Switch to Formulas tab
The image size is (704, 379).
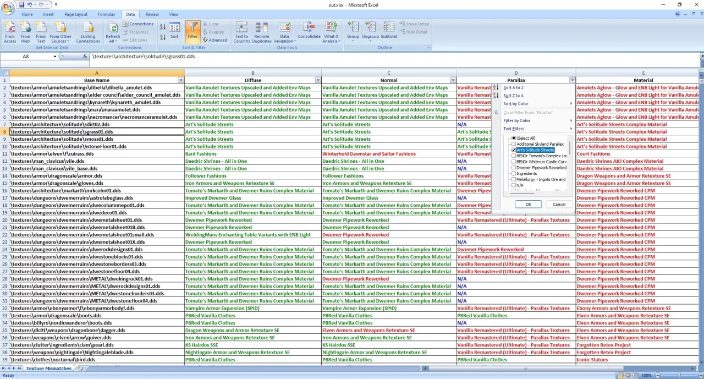[x=107, y=14]
